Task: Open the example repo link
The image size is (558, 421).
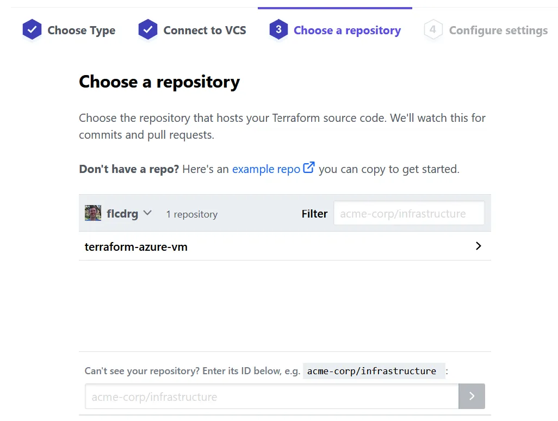Action: click(x=266, y=169)
